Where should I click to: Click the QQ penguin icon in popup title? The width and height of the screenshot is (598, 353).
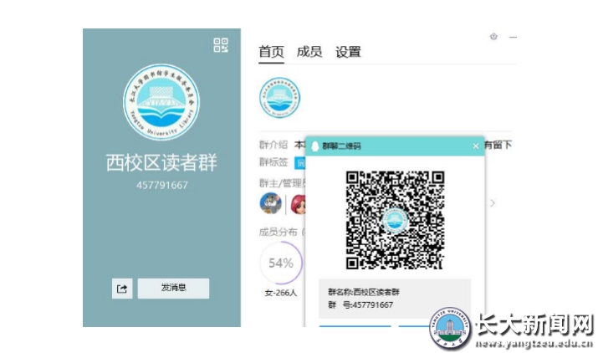pyautogui.click(x=315, y=146)
